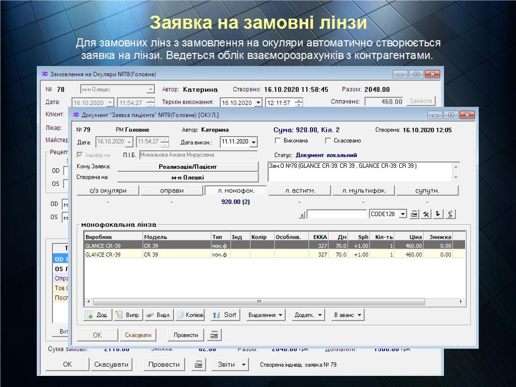Viewport: 516px width, 387px height.
Task: Clear barcode field with x button
Action: point(302,215)
